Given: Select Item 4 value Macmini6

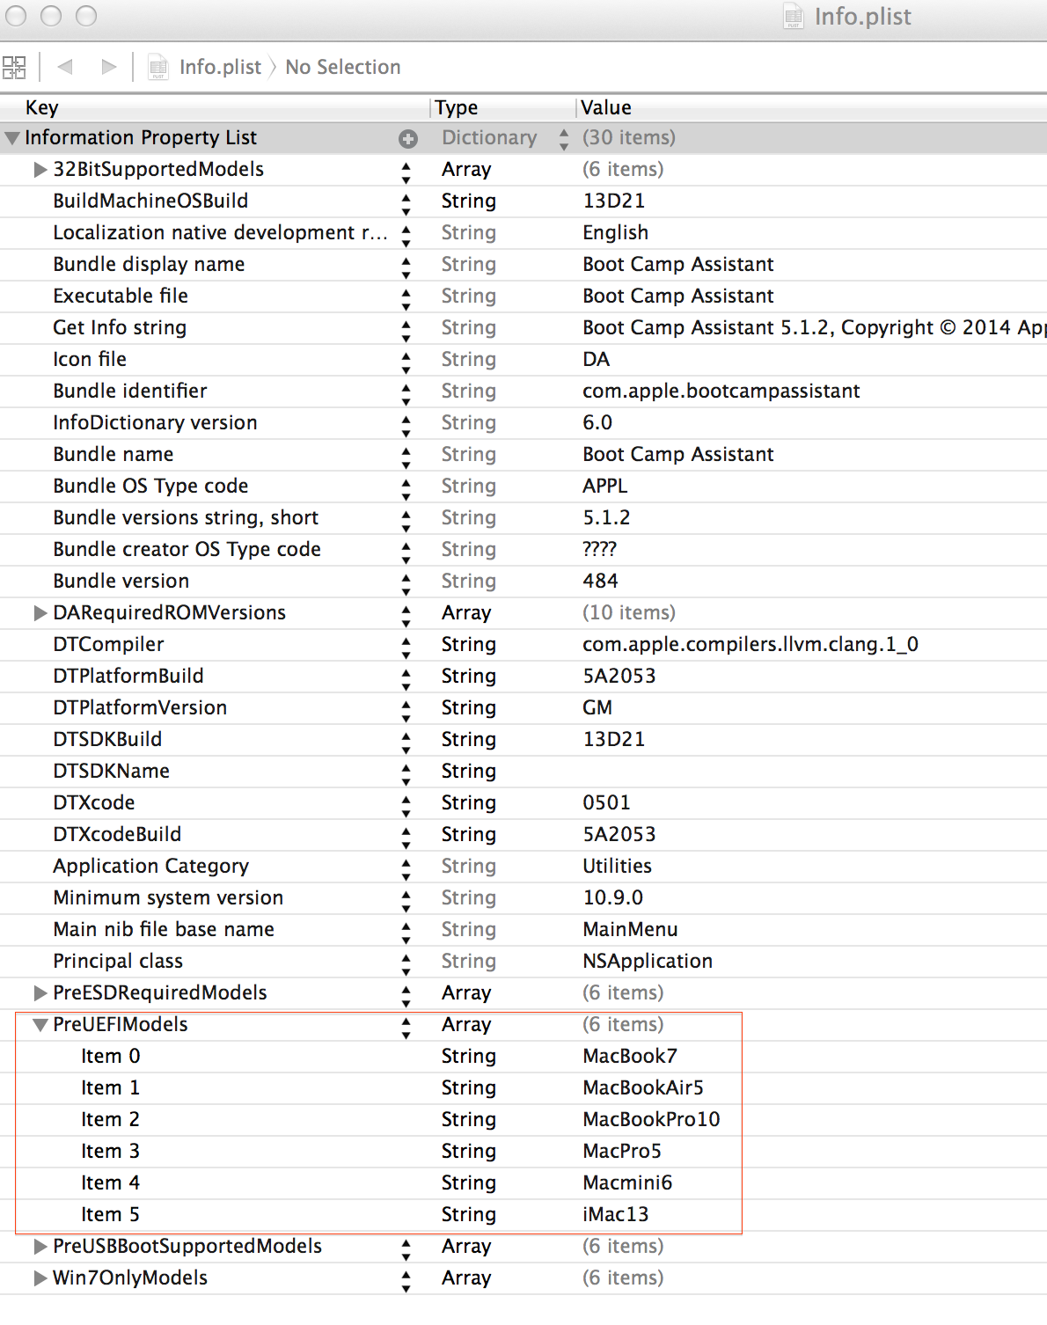Looking at the screenshot, I should [627, 1183].
